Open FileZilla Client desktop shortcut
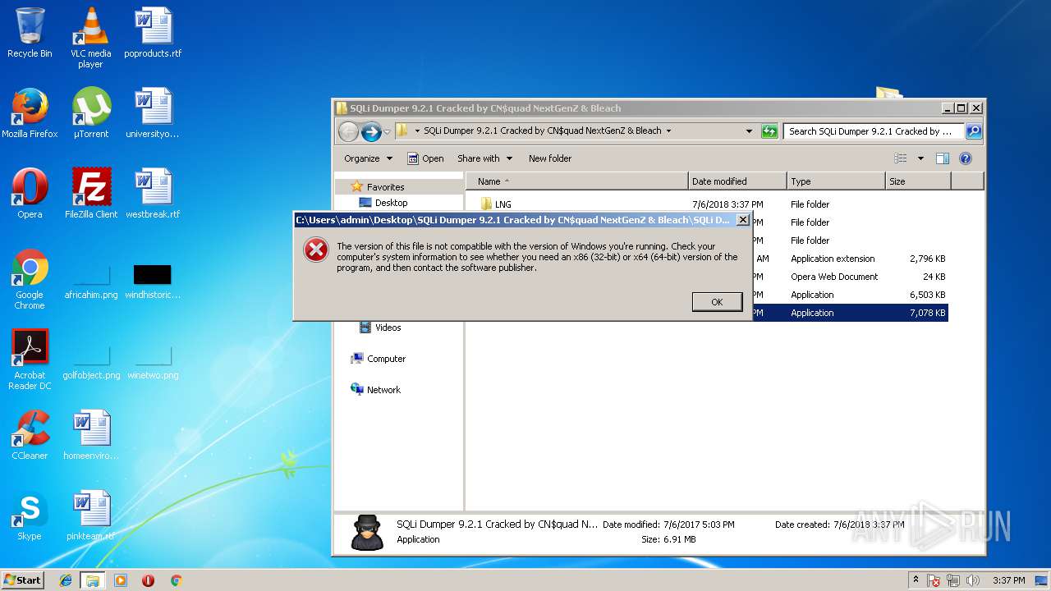 90,194
